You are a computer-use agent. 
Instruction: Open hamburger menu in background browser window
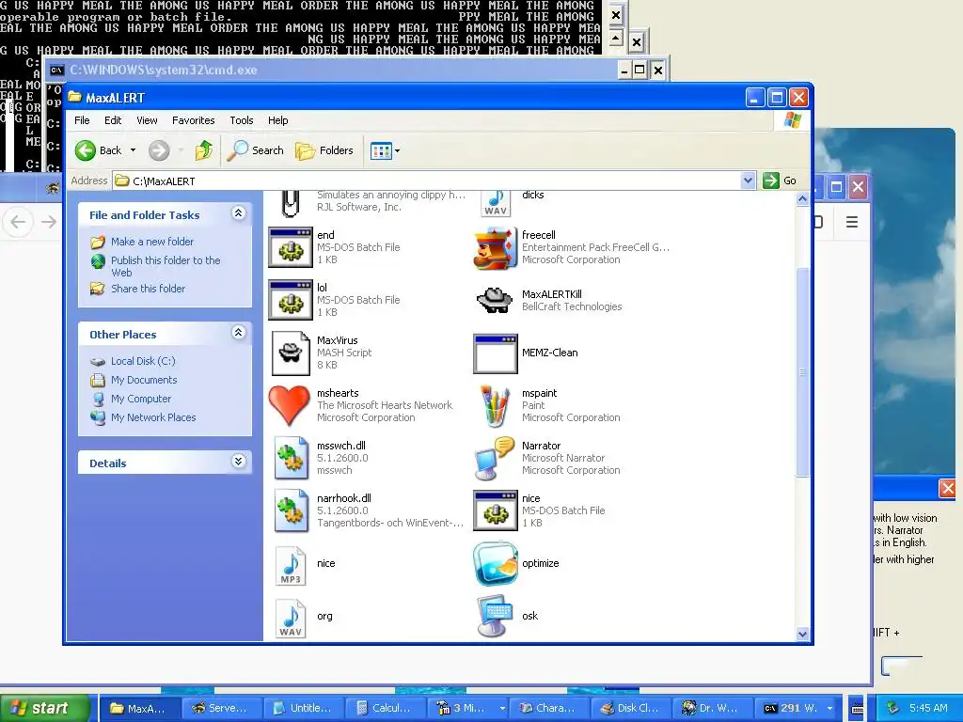coord(852,222)
